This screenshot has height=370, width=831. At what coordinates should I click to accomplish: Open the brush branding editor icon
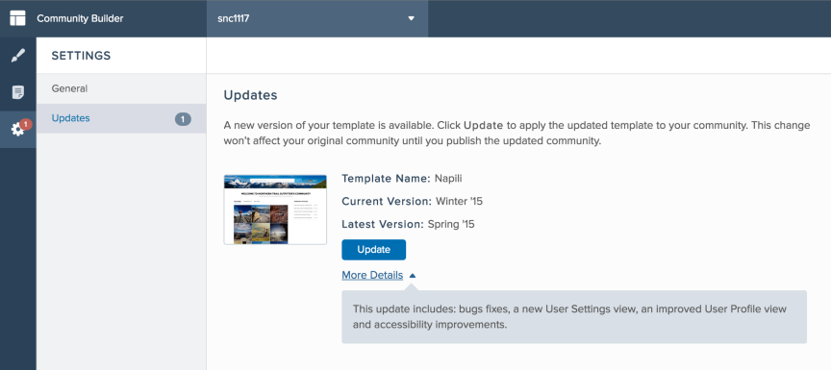[18, 56]
